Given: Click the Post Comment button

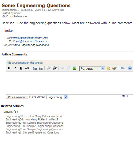Looking at the screenshot, I should [17, 97].
